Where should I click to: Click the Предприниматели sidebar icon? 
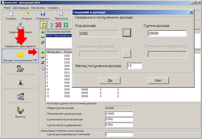(20, 96)
